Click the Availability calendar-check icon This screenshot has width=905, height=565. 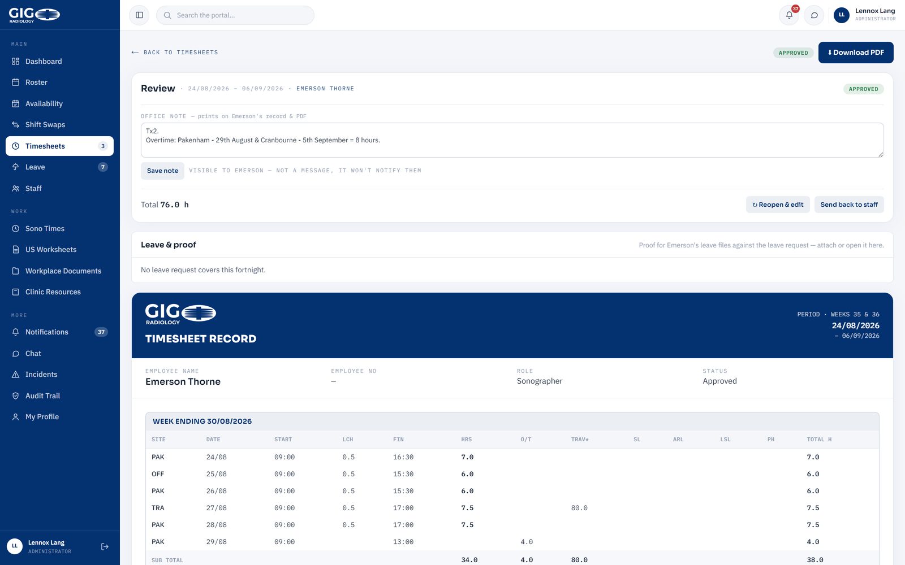click(x=16, y=103)
